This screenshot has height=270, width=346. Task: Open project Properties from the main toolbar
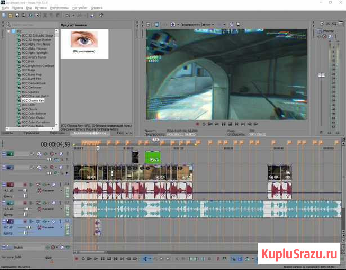pos(37,15)
